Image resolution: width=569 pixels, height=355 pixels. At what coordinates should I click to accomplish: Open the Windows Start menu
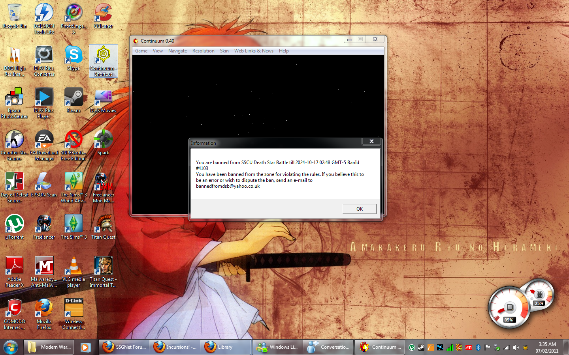pos(11,347)
